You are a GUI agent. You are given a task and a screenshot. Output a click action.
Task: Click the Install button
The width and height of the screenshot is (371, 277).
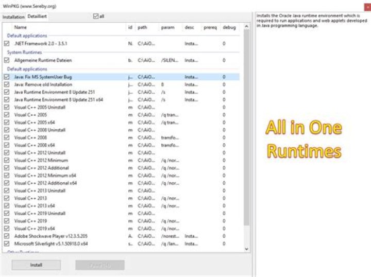coord(36,265)
